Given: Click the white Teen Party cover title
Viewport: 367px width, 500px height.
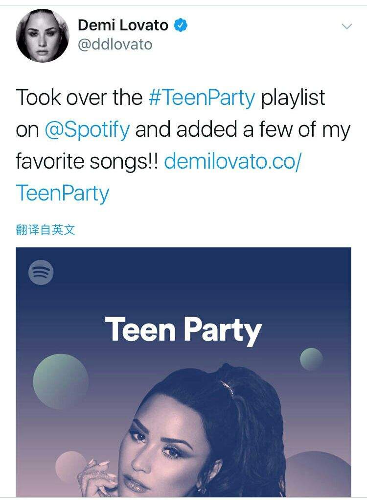Looking at the screenshot, I should pos(183,330).
